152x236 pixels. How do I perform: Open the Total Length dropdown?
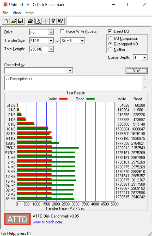[x=51, y=49]
